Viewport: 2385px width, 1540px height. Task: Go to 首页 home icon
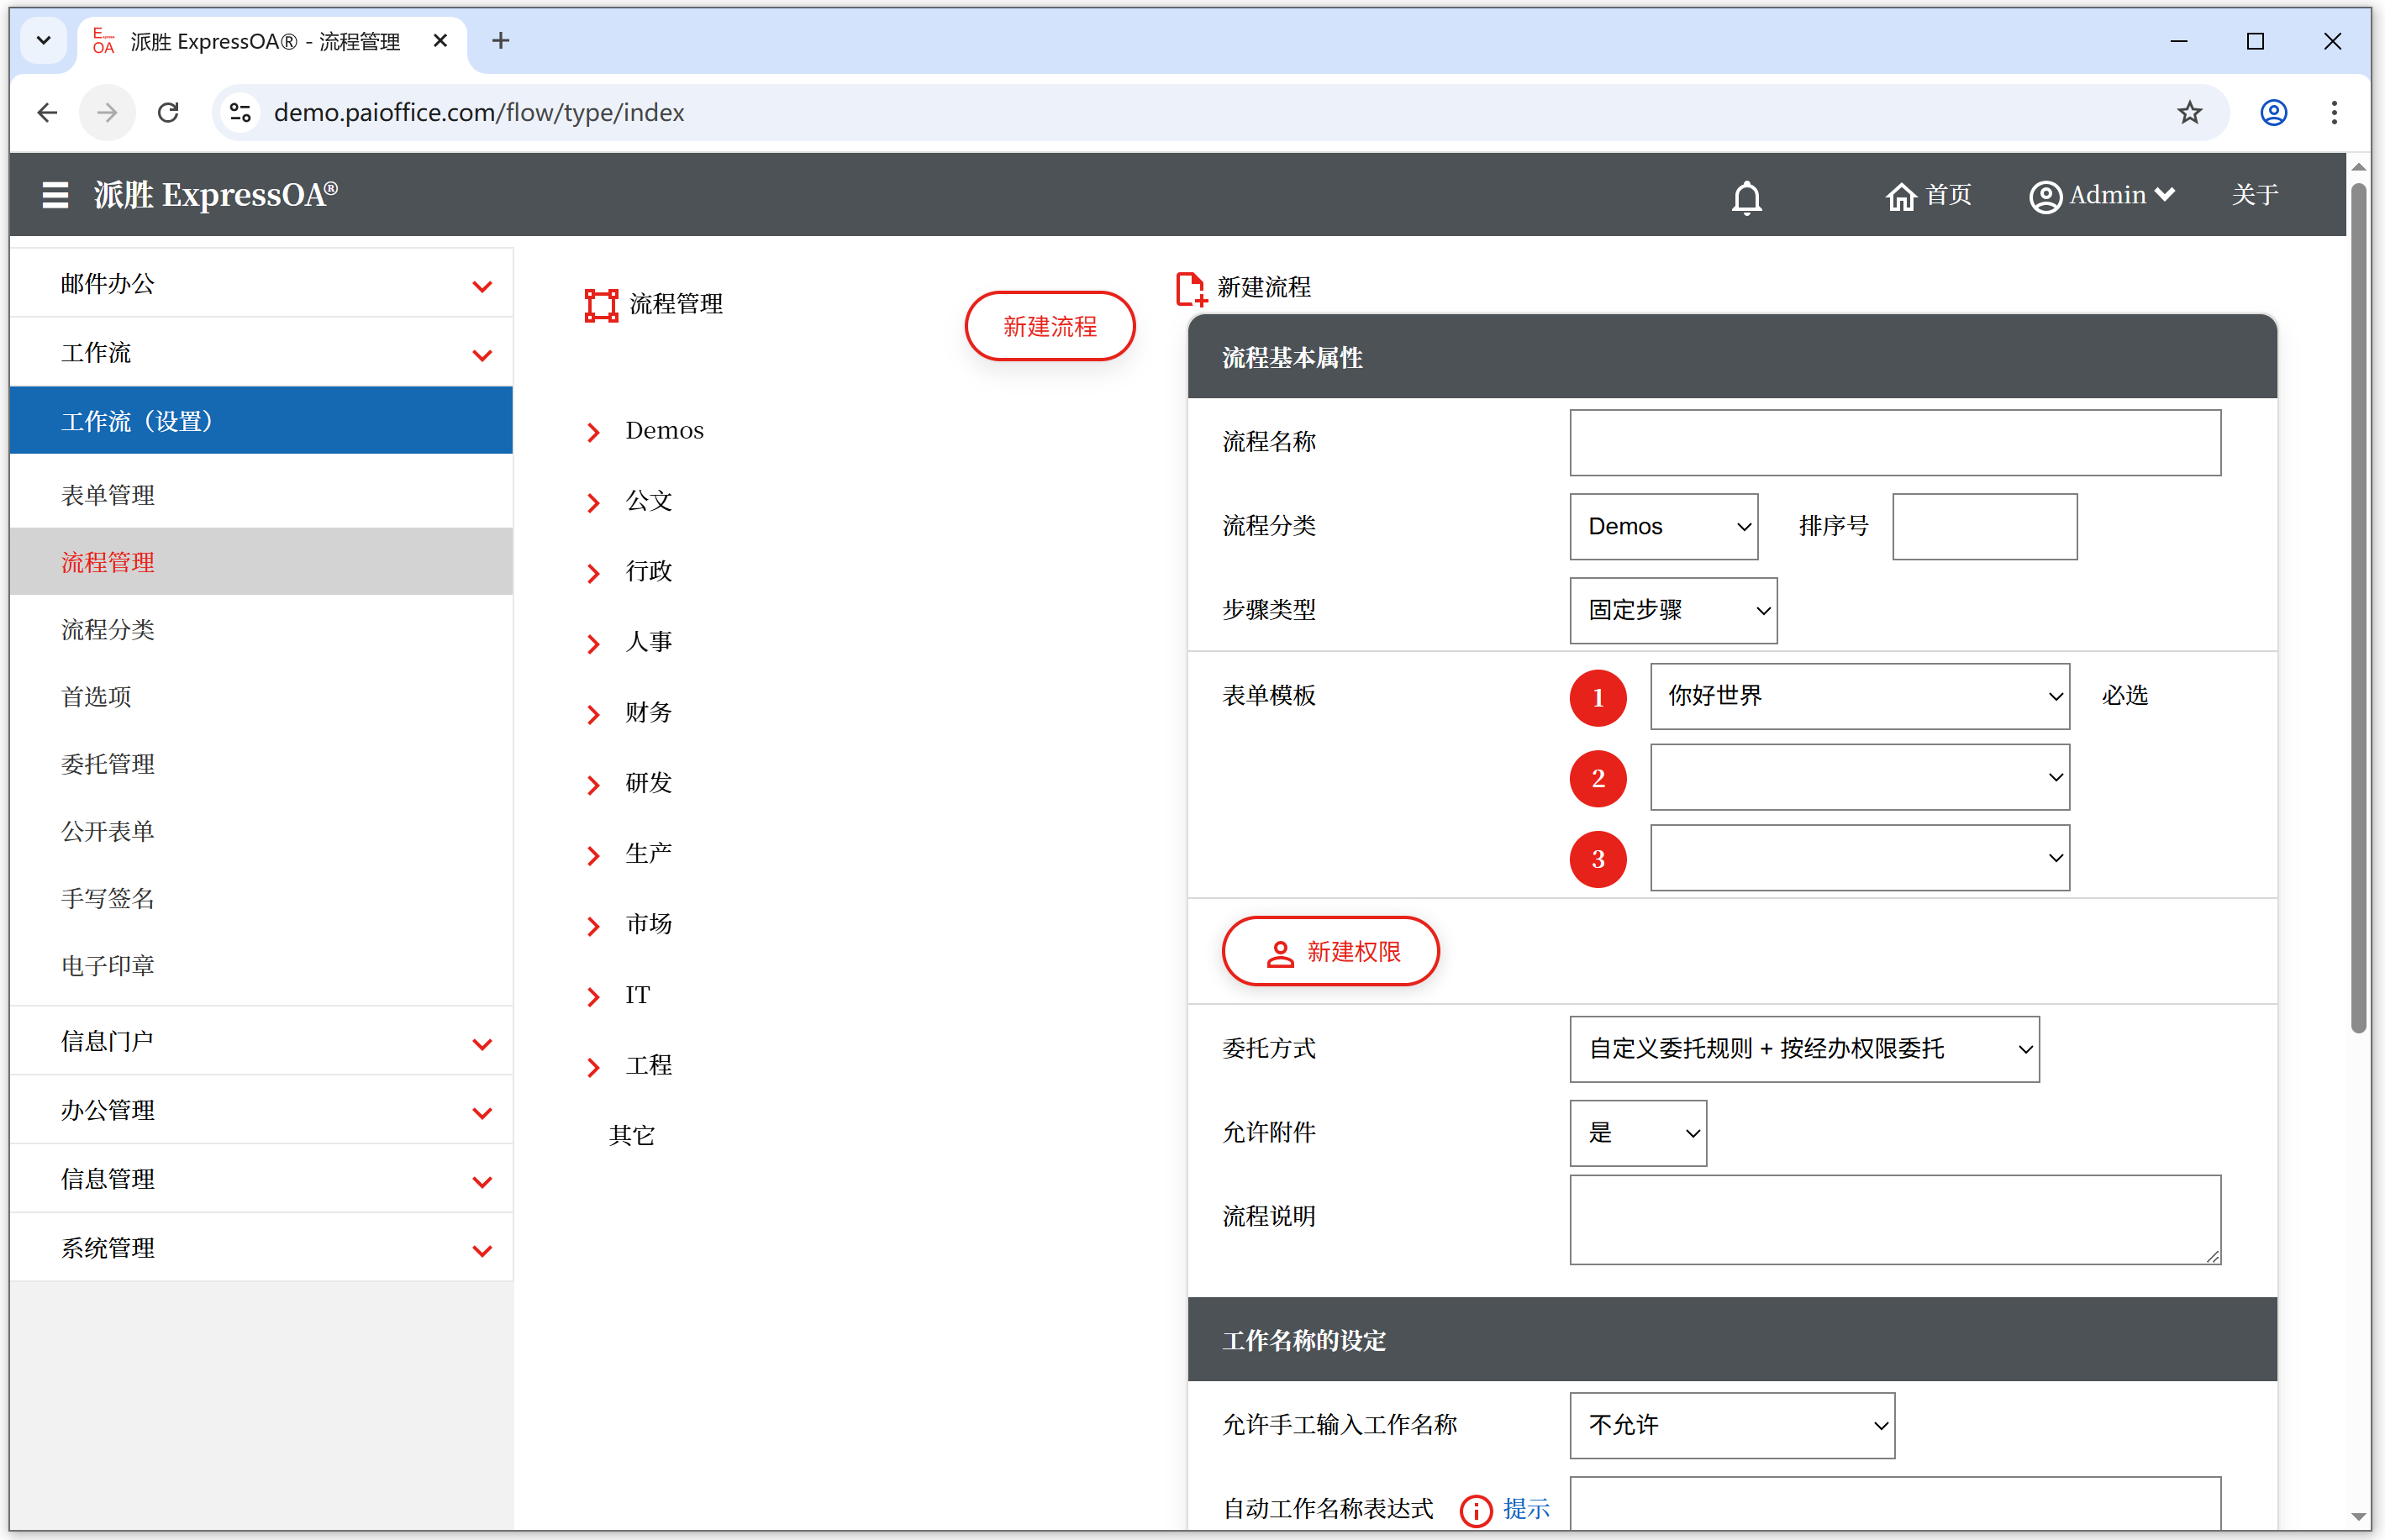1900,196
